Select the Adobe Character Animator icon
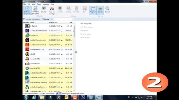 tap(27, 40)
